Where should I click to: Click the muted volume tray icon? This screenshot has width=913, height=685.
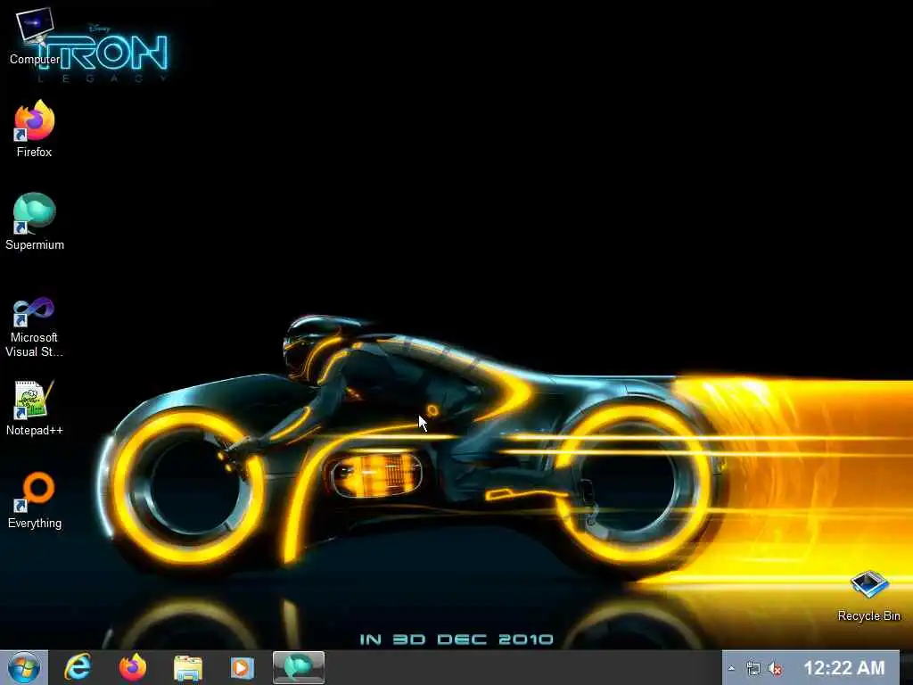click(775, 669)
